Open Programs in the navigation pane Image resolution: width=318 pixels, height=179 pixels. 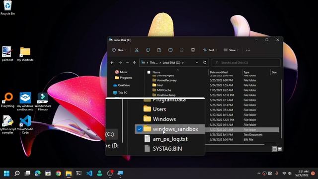[x=124, y=78]
